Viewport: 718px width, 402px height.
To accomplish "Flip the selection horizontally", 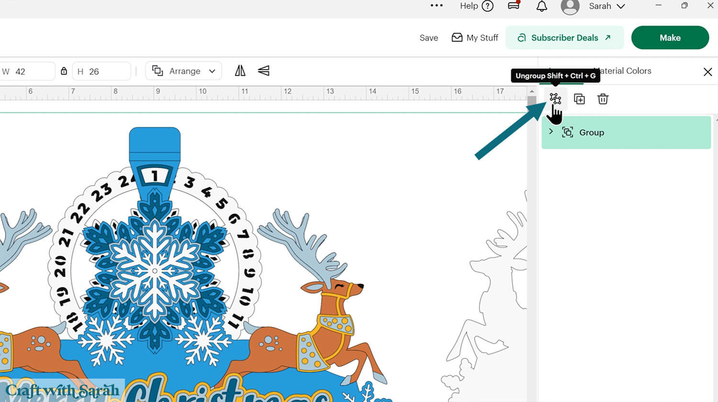I will click(240, 71).
